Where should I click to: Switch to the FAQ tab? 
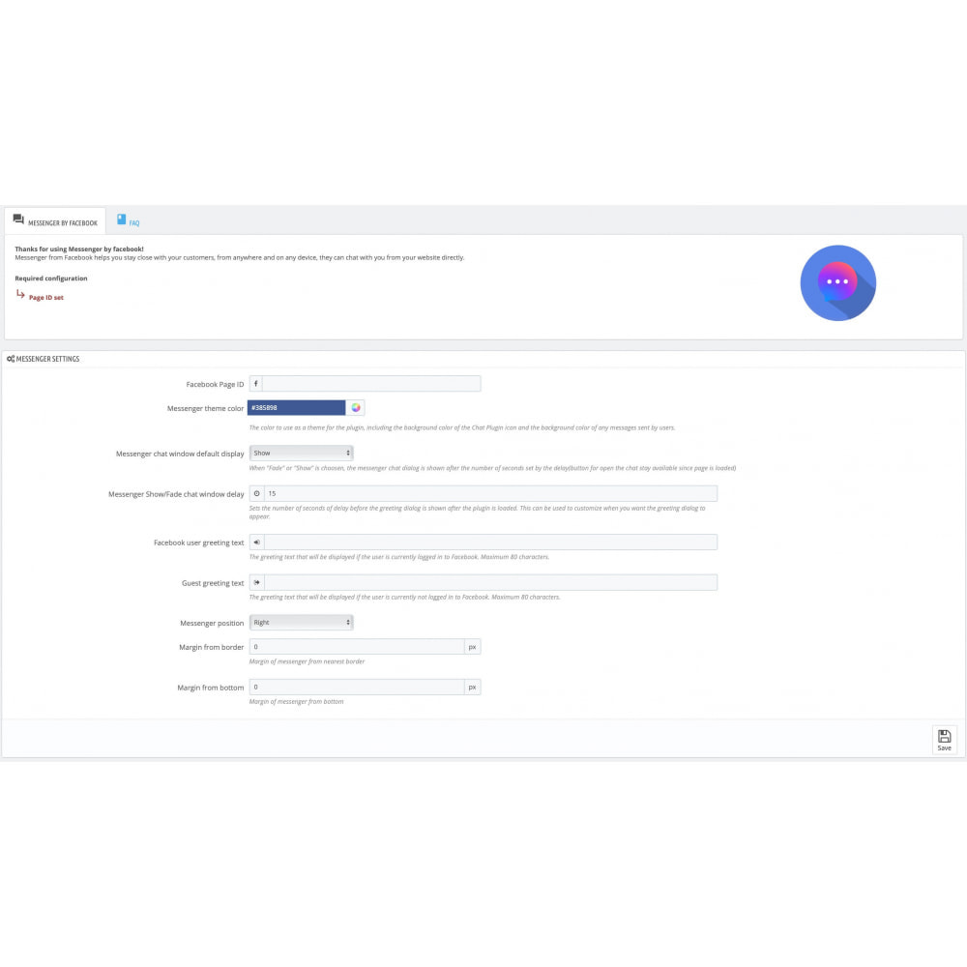129,220
